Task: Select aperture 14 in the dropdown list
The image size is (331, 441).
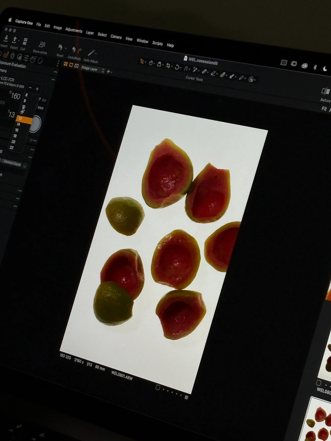Action: [x=18, y=124]
